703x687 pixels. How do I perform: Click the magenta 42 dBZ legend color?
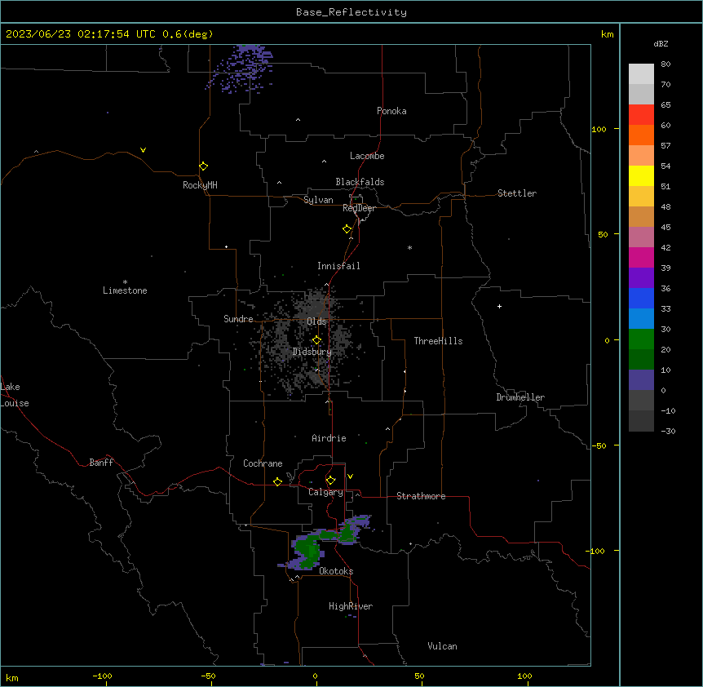click(641, 257)
